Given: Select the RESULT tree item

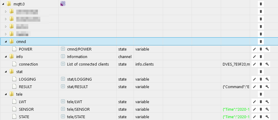Looking at the screenshot, I should click(x=25, y=87).
